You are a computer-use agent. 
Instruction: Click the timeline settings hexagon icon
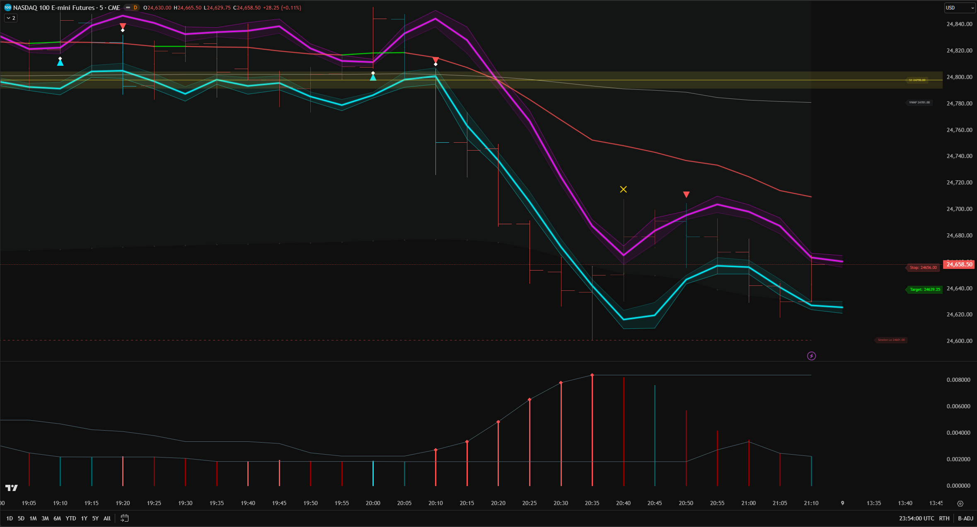961,503
